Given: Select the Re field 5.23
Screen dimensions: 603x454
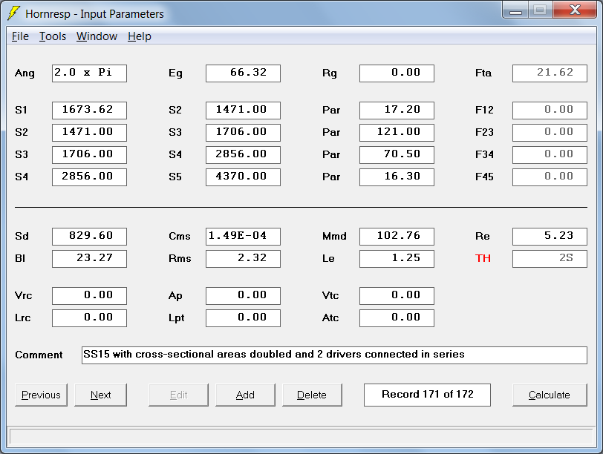Looking at the screenshot, I should coord(550,237).
